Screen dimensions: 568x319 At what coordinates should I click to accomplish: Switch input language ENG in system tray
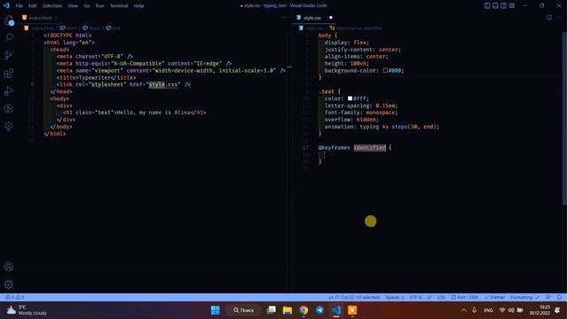coord(488,310)
